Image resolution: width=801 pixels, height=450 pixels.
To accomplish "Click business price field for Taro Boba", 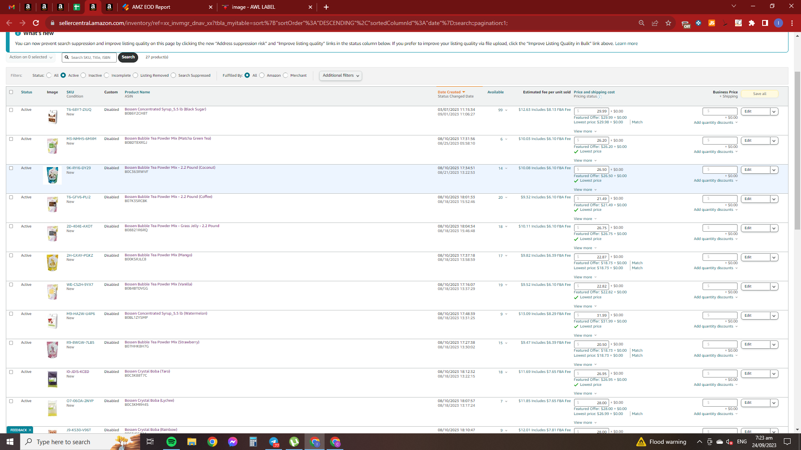I will (720, 374).
